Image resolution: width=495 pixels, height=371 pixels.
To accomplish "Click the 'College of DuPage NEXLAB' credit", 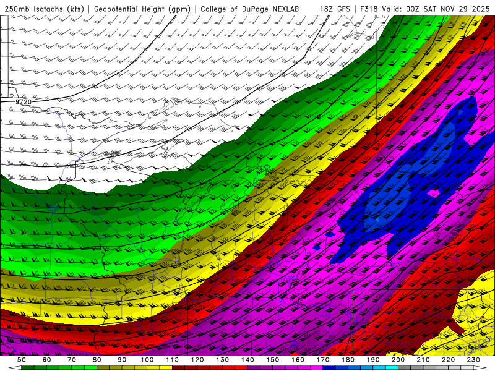I will [250, 9].
